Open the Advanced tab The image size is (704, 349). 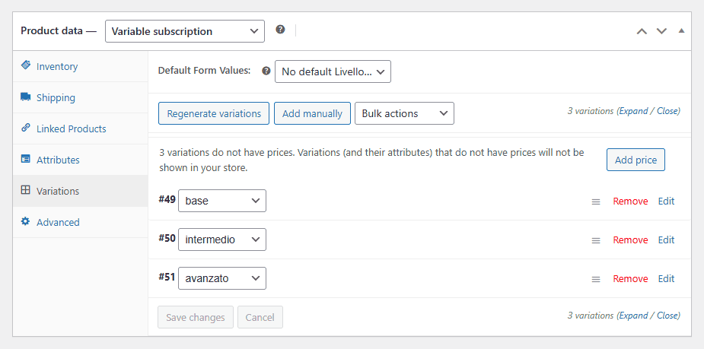[81, 222]
